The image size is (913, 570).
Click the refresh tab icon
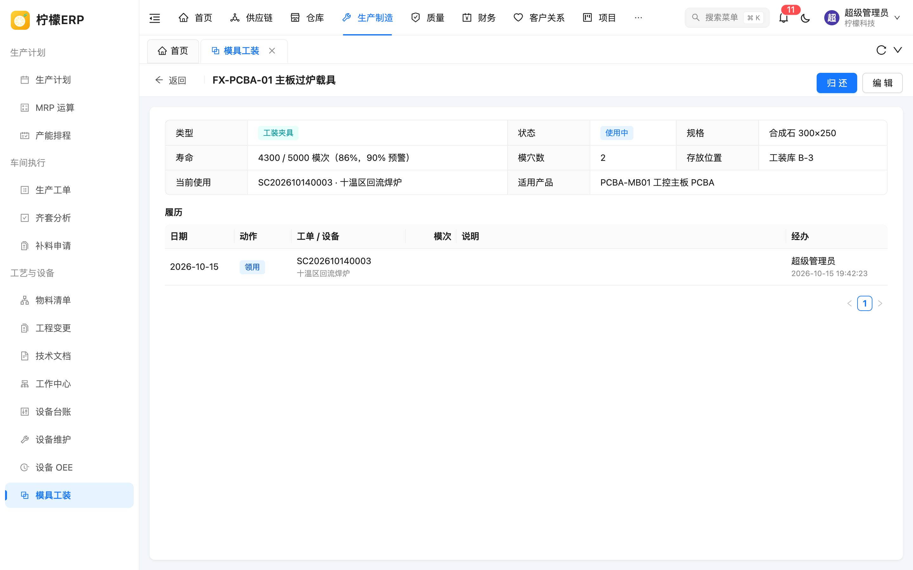pos(881,50)
